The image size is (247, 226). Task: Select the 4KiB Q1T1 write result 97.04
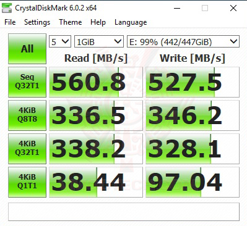pyautogui.click(x=193, y=182)
